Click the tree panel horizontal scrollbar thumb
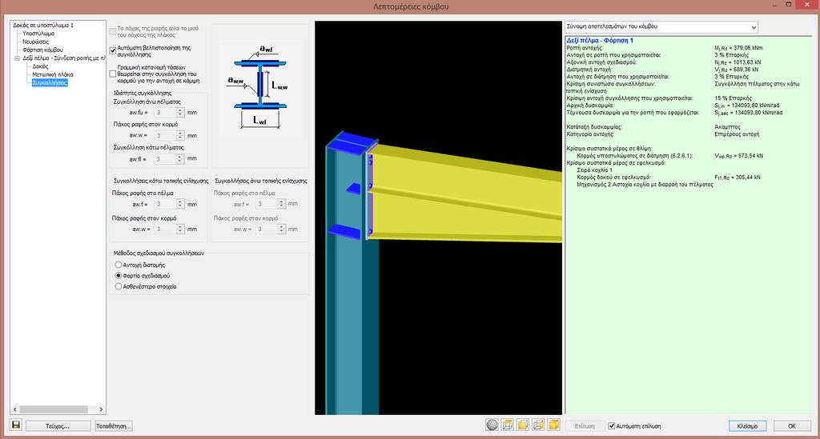This screenshot has height=439, width=820. click(54, 409)
